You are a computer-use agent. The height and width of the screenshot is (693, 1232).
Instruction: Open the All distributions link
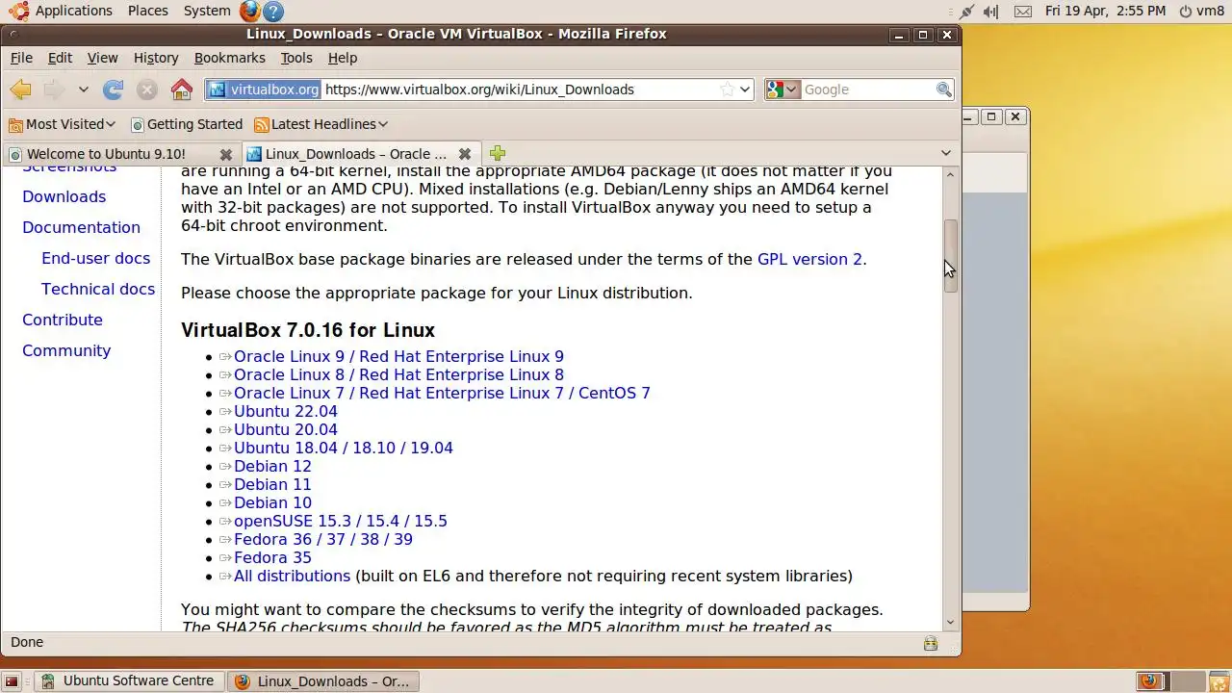292,576
